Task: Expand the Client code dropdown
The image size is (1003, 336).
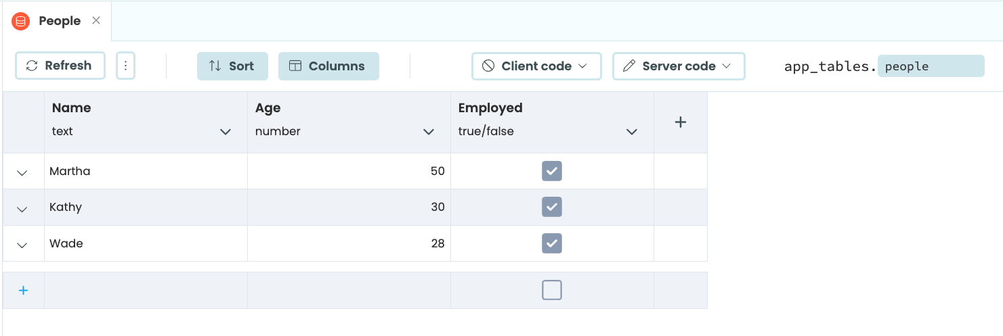Action: click(x=536, y=66)
